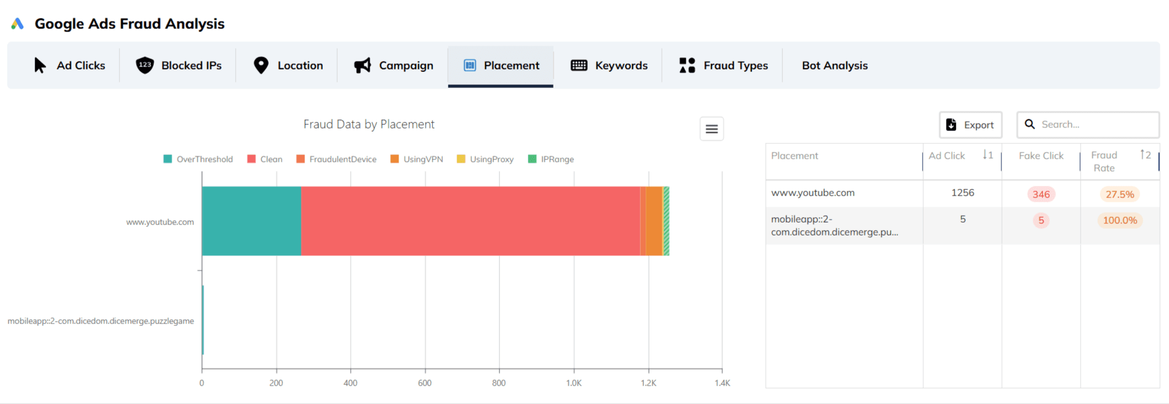The image size is (1169, 404).
Task: Click the Blocked IPs shield icon
Action: coord(145,65)
